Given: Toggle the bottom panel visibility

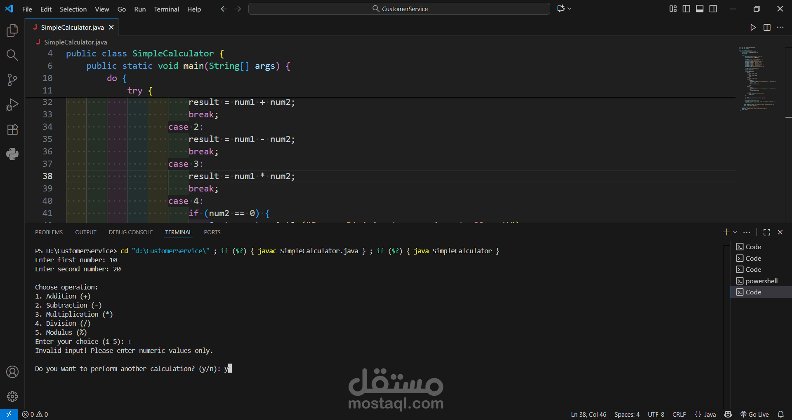Looking at the screenshot, I should (x=700, y=9).
